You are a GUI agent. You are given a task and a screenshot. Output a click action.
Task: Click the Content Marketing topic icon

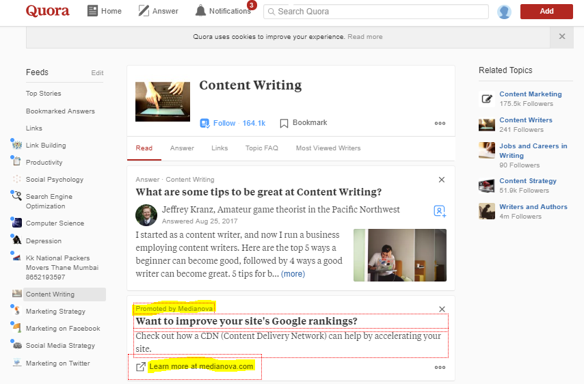[x=487, y=98]
